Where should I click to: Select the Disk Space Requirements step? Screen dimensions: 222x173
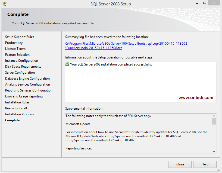pos(23,67)
